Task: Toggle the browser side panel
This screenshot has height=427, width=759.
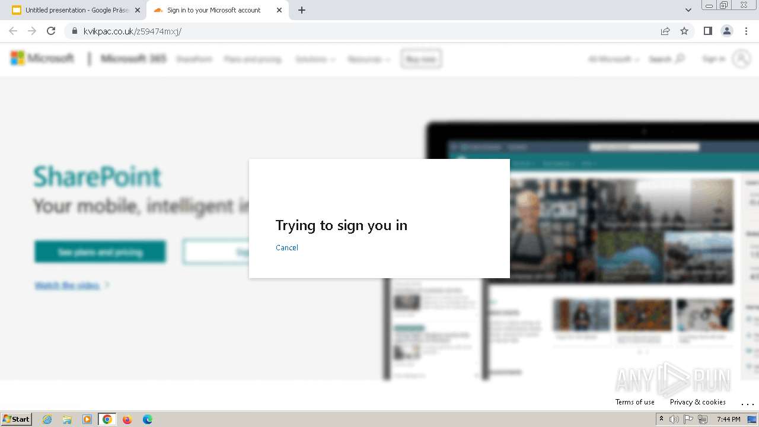Action: click(707, 31)
